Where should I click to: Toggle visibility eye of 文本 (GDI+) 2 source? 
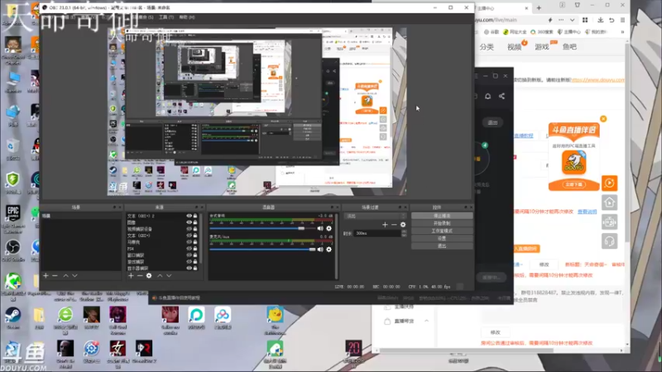pos(189,216)
